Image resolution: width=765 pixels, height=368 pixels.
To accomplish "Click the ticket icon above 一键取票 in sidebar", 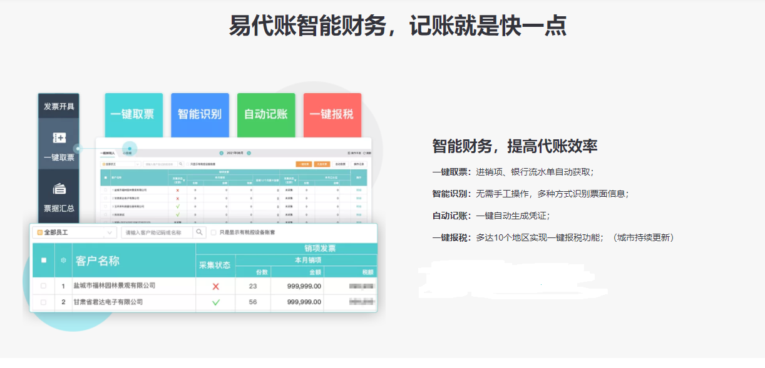I will (59, 138).
